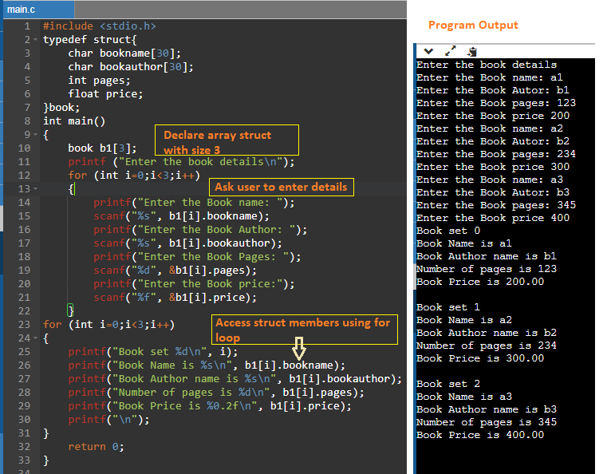This screenshot has width=611, height=474.
Task: Fold the second for loop block at line 24
Action: pyautogui.click(x=35, y=338)
